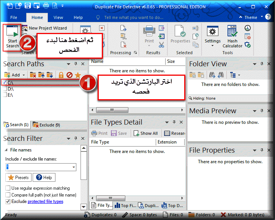
Task: Switch to the Dupli... tab
Action: [x=148, y=206]
